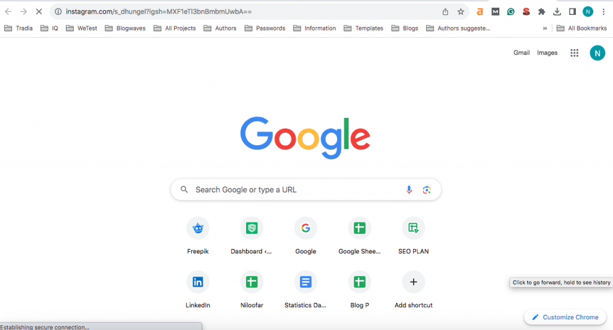Open the Chrome profile avatar N in toolbar
This screenshot has height=330, width=613.
(588, 12)
